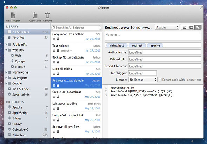Screen dimensions: 207x144
Task: Select All Snippets in the library
Action: pyautogui.click(x=27, y=32)
